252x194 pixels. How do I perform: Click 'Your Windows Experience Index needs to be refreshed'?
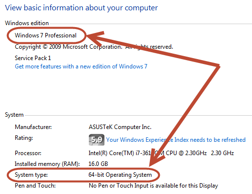point(176,140)
